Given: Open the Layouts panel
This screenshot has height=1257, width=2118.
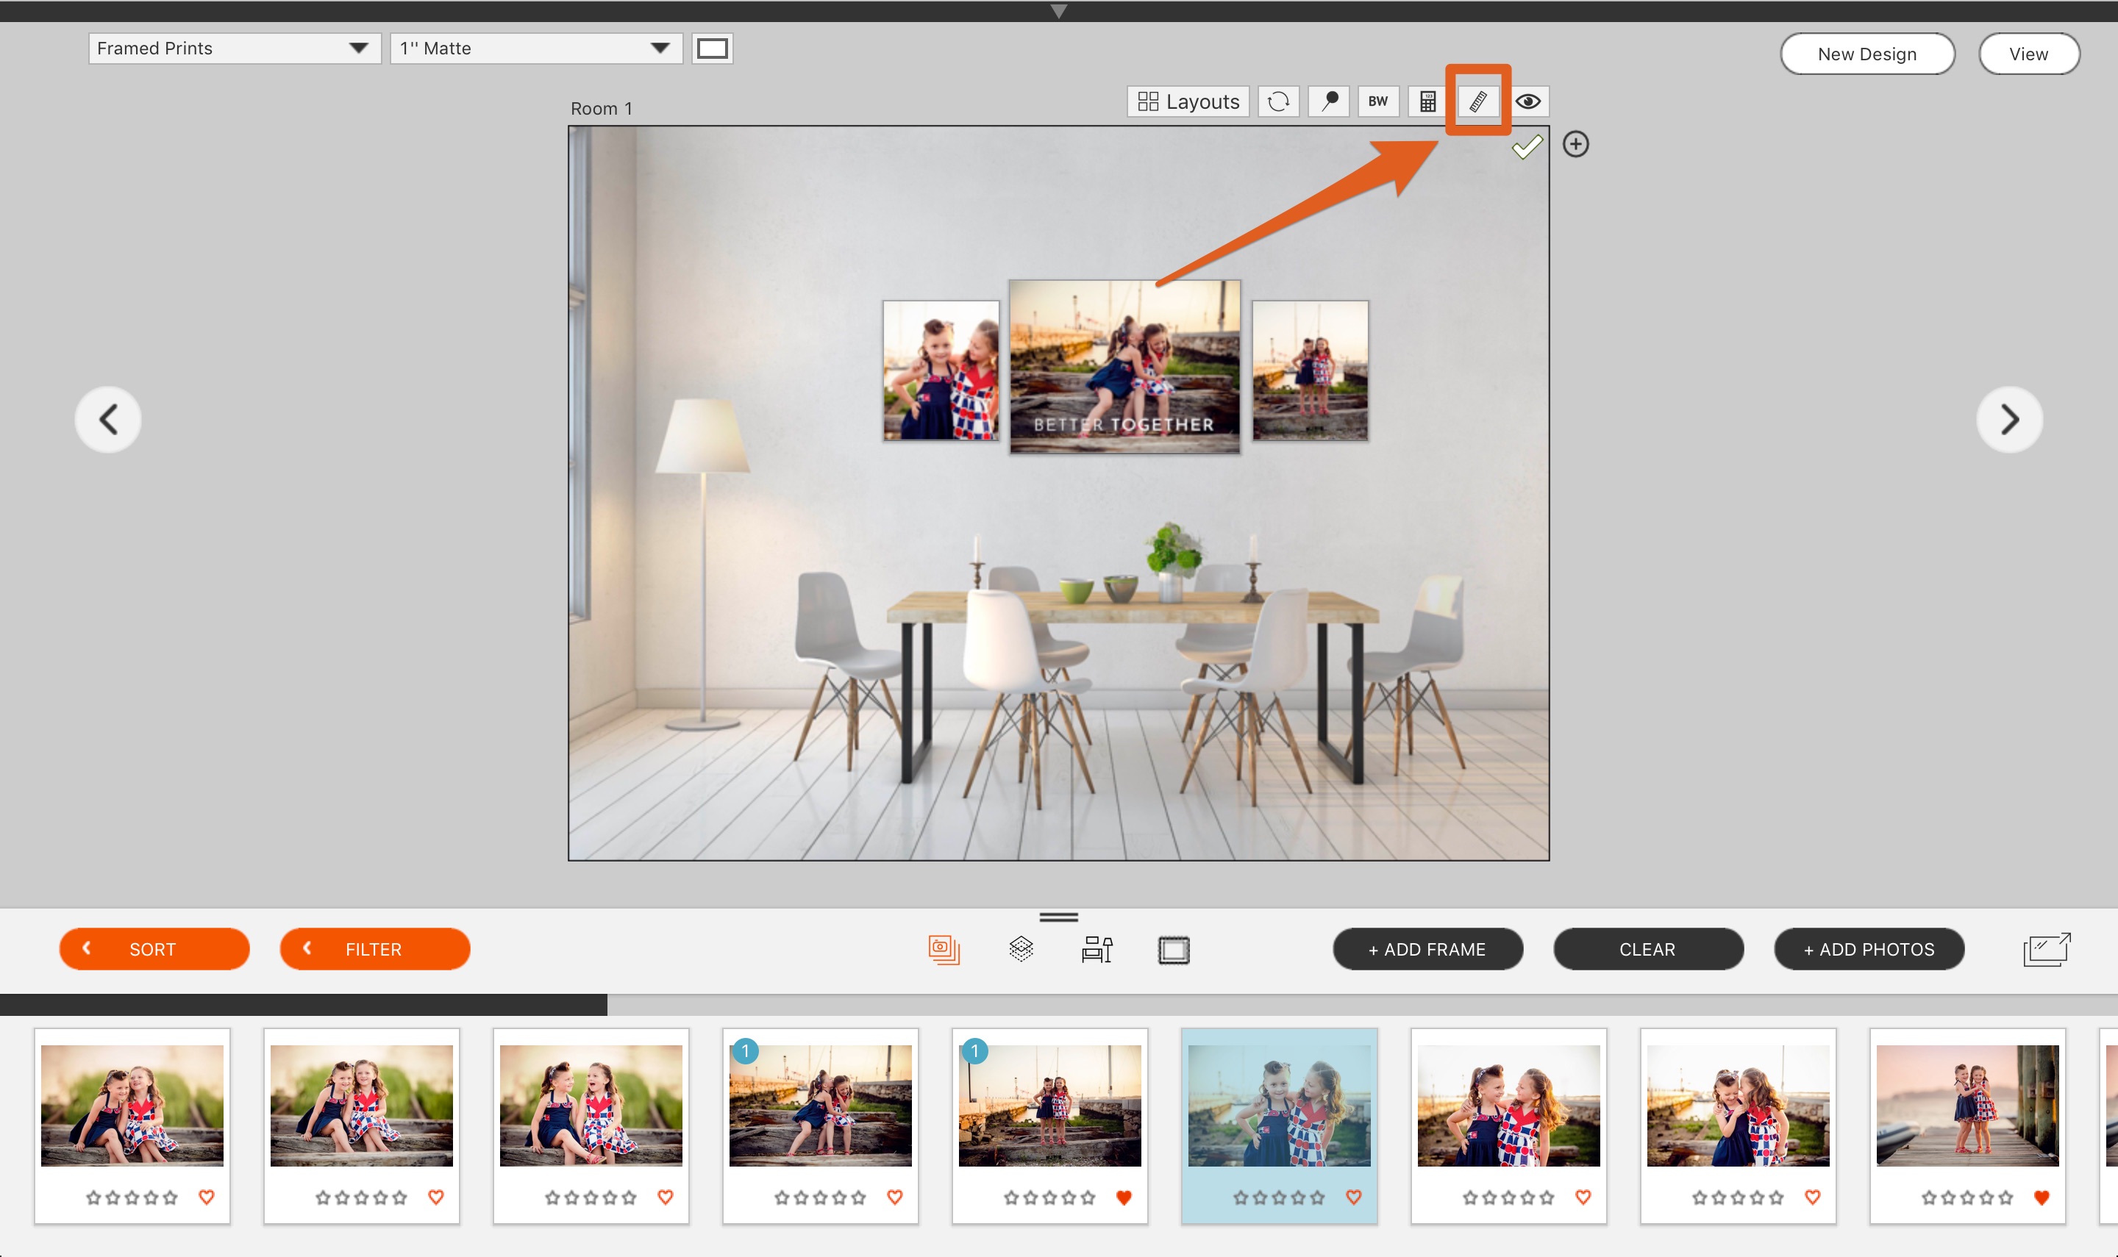Looking at the screenshot, I should [1188, 101].
